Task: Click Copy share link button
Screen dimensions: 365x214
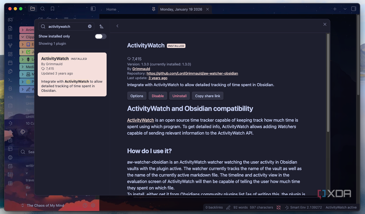Action: click(x=207, y=96)
